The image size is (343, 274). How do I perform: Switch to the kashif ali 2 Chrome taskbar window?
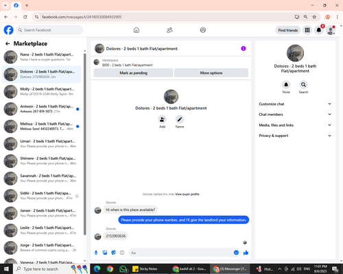coord(190,269)
